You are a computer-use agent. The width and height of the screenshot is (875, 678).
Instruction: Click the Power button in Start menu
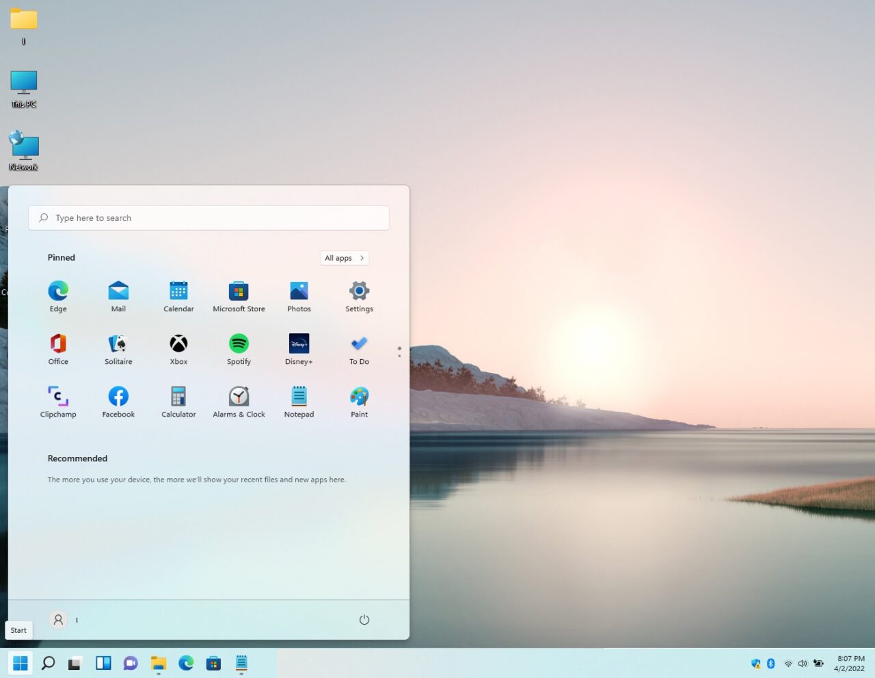[364, 620]
